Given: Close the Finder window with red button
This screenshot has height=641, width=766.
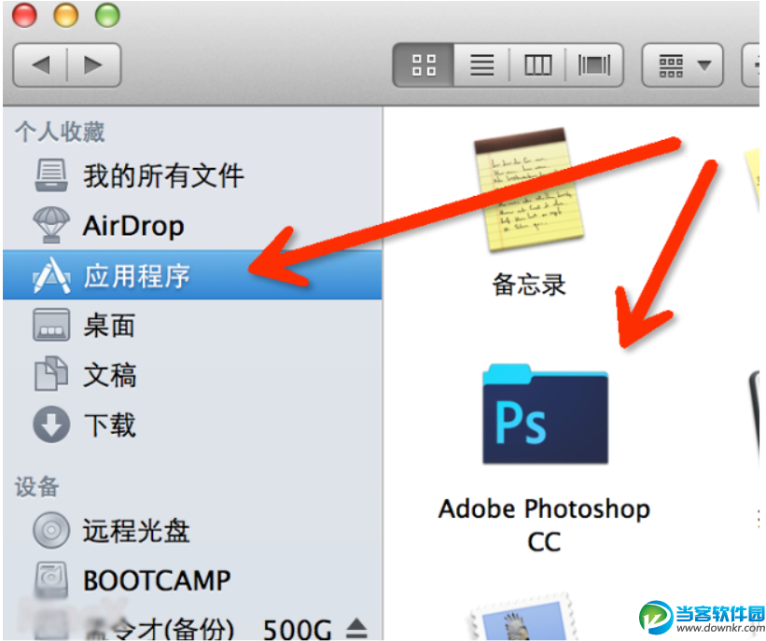Looking at the screenshot, I should [24, 15].
